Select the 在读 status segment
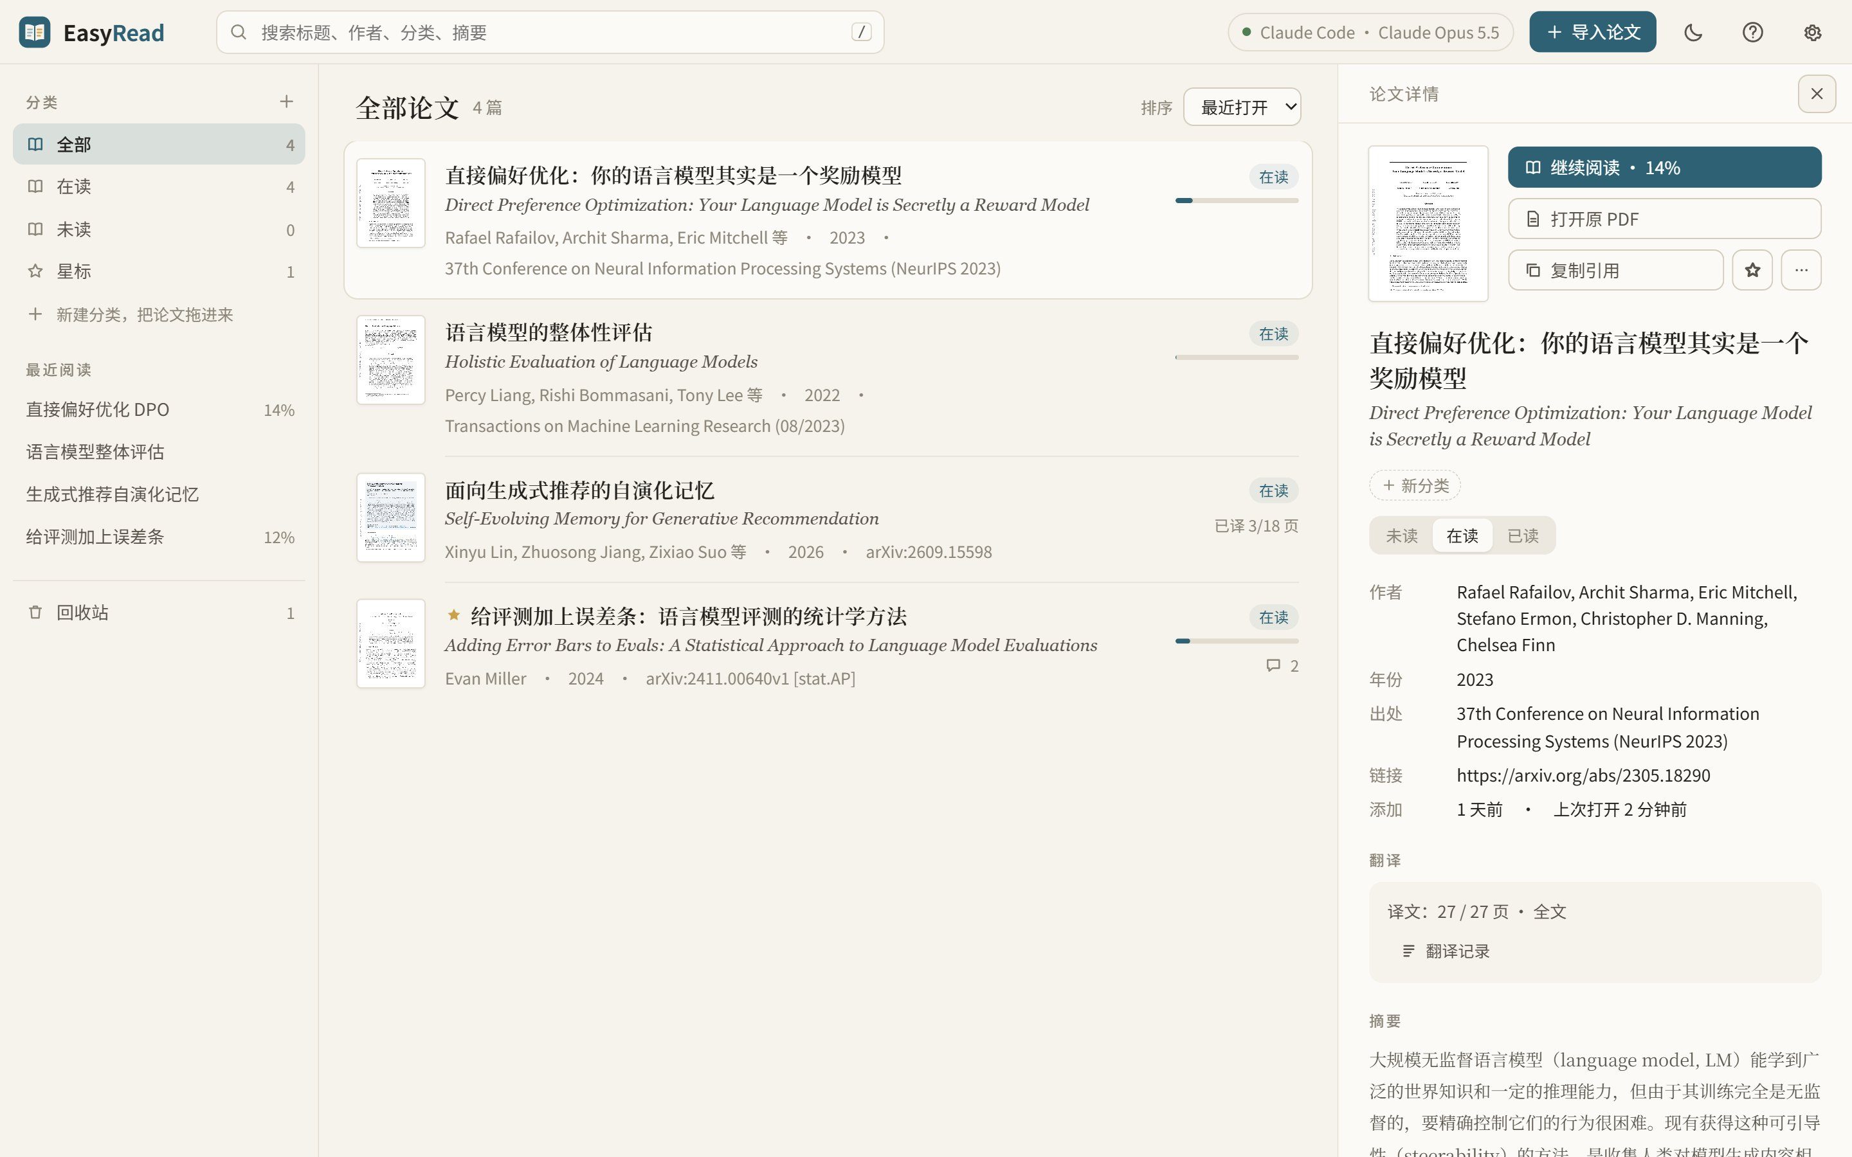 click(1462, 535)
